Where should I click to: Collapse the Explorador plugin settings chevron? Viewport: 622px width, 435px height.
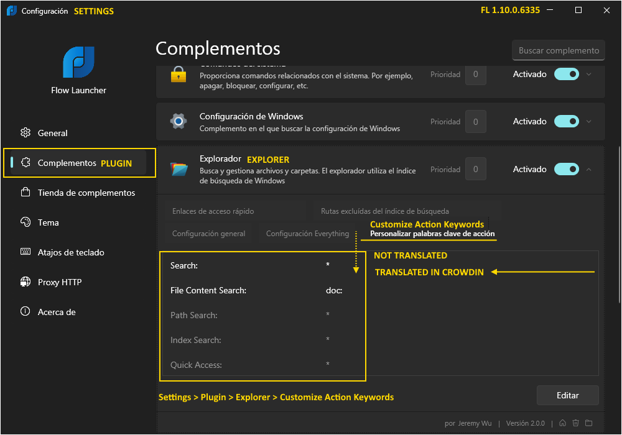pos(588,168)
